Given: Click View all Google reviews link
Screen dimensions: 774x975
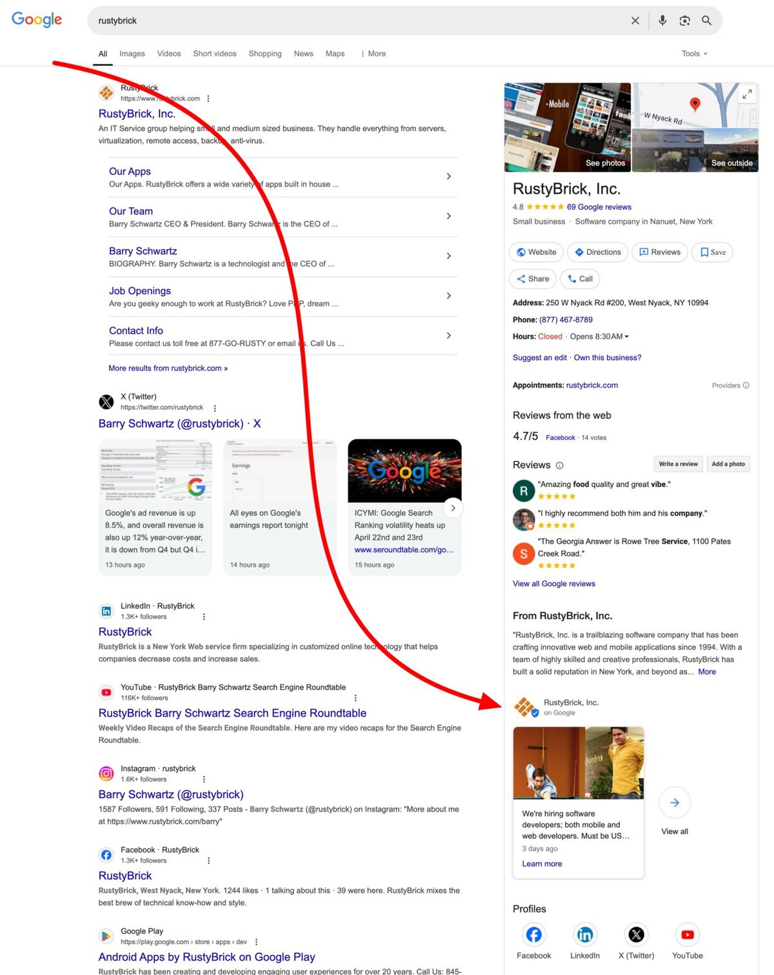Looking at the screenshot, I should click(x=554, y=584).
